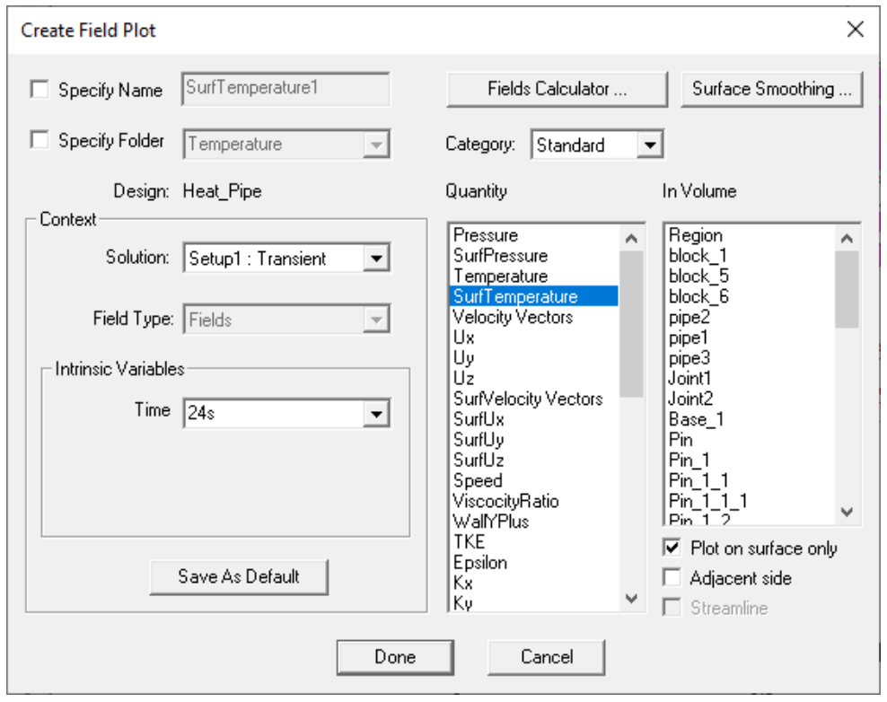This screenshot has height=702, width=887.
Task: Uncheck Plot on surface only
Action: [x=672, y=548]
